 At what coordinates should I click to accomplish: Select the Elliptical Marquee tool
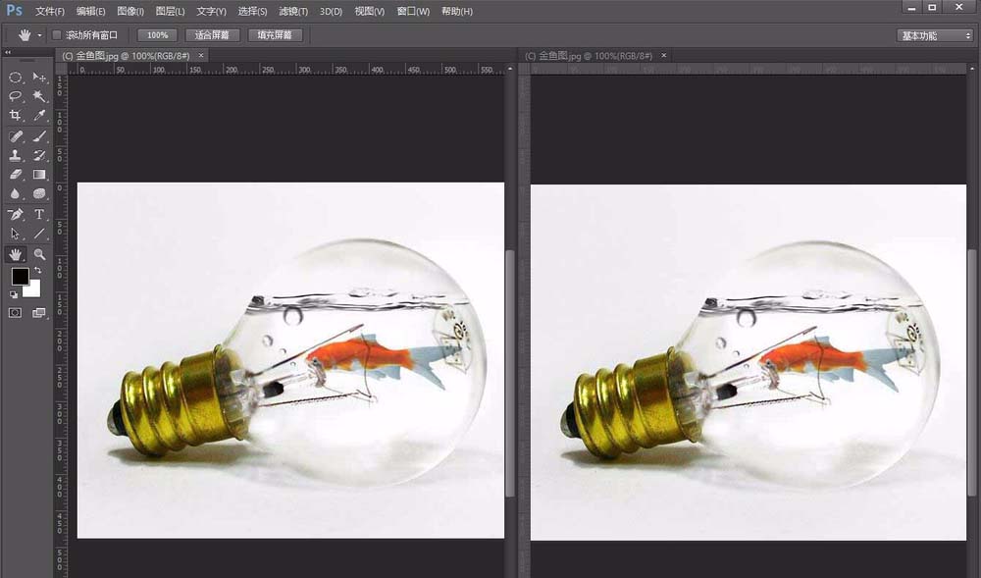click(16, 77)
